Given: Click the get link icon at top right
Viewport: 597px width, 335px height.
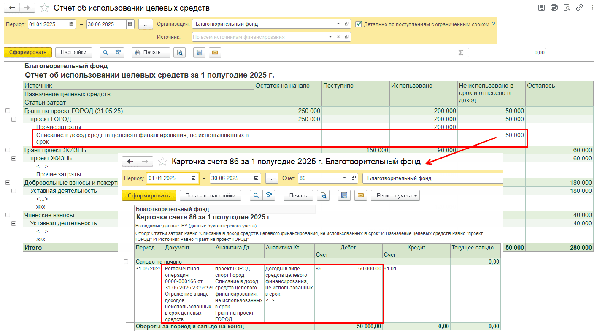Looking at the screenshot, I should (579, 8).
